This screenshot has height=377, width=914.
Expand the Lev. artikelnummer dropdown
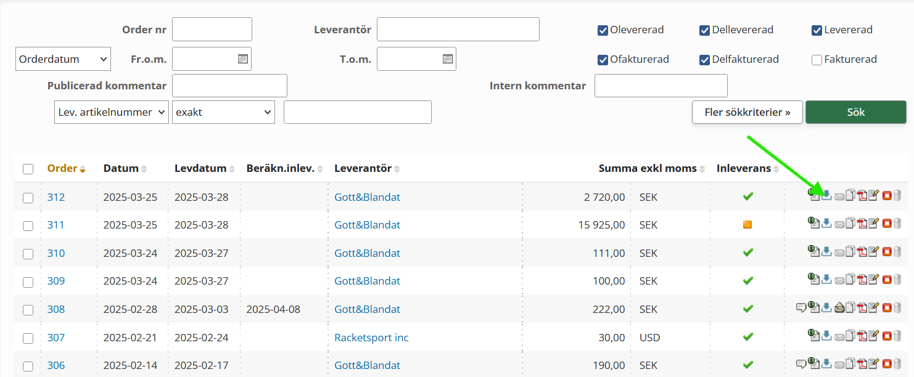click(111, 112)
